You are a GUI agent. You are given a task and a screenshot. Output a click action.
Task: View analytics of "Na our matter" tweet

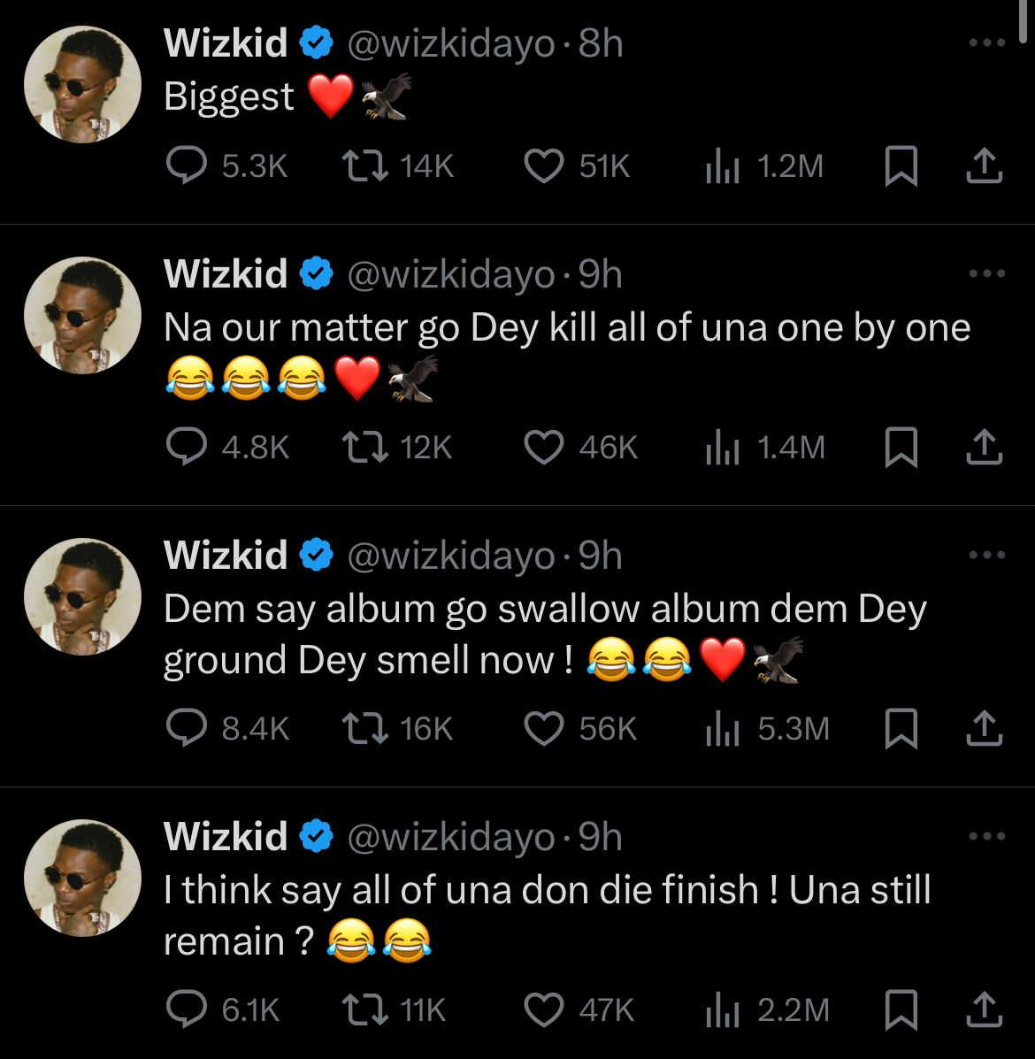723,448
